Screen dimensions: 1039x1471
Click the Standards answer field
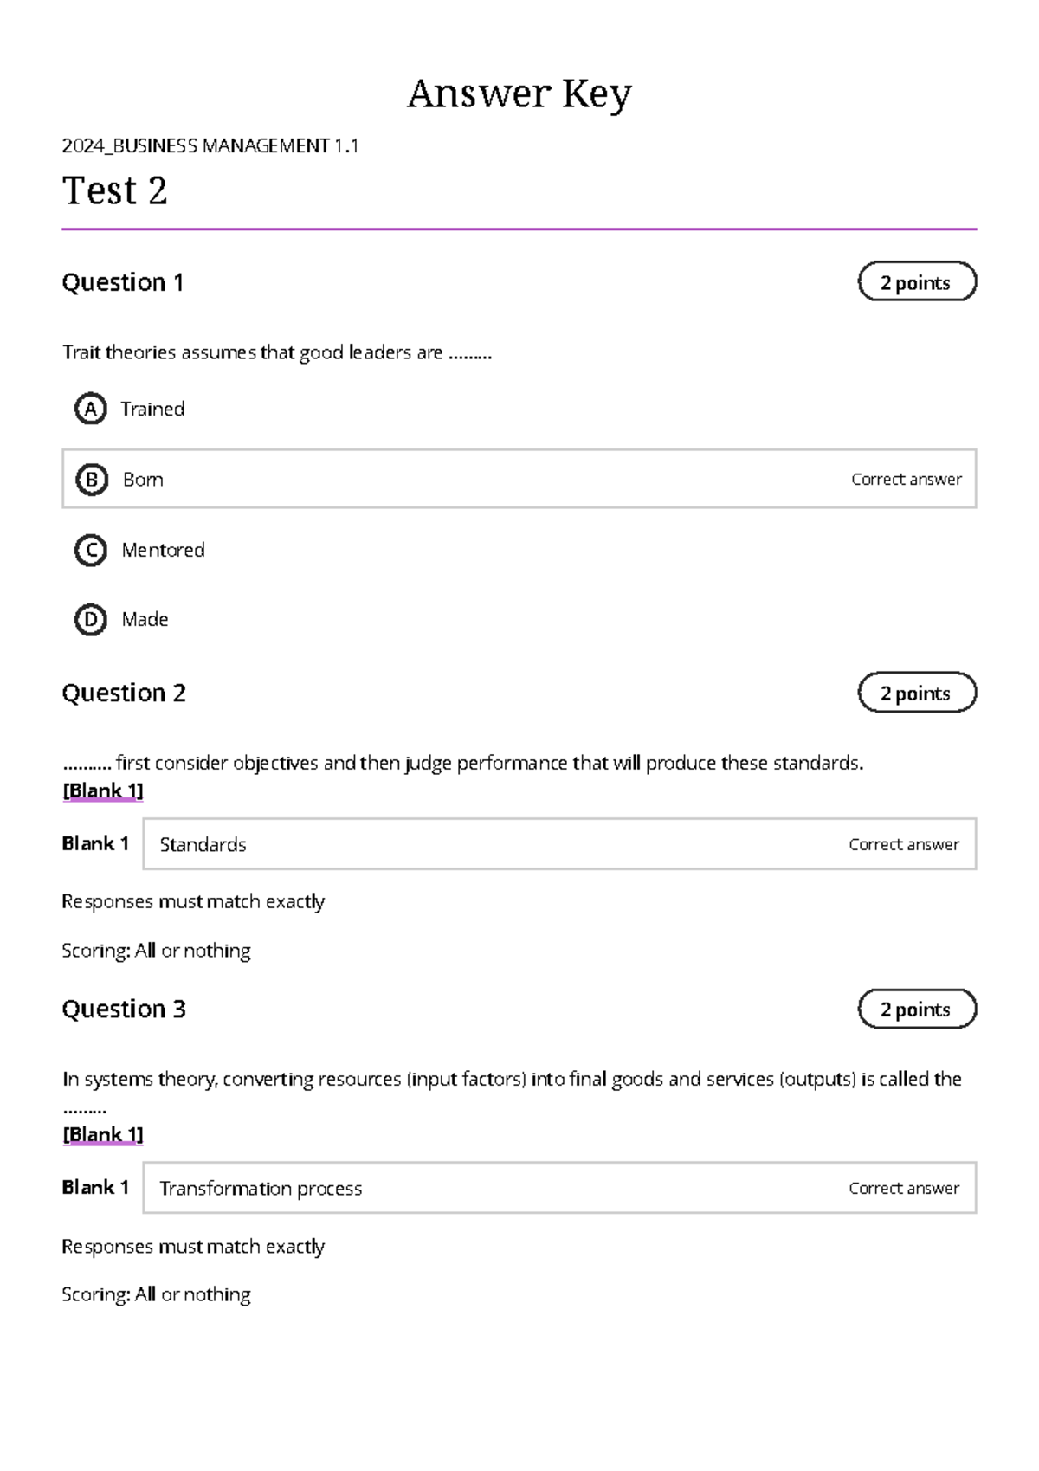[559, 844]
